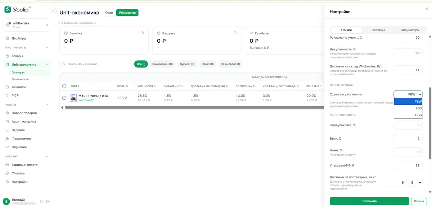Click the green Сохранить button
The width and height of the screenshot is (432, 207).
[x=369, y=201]
